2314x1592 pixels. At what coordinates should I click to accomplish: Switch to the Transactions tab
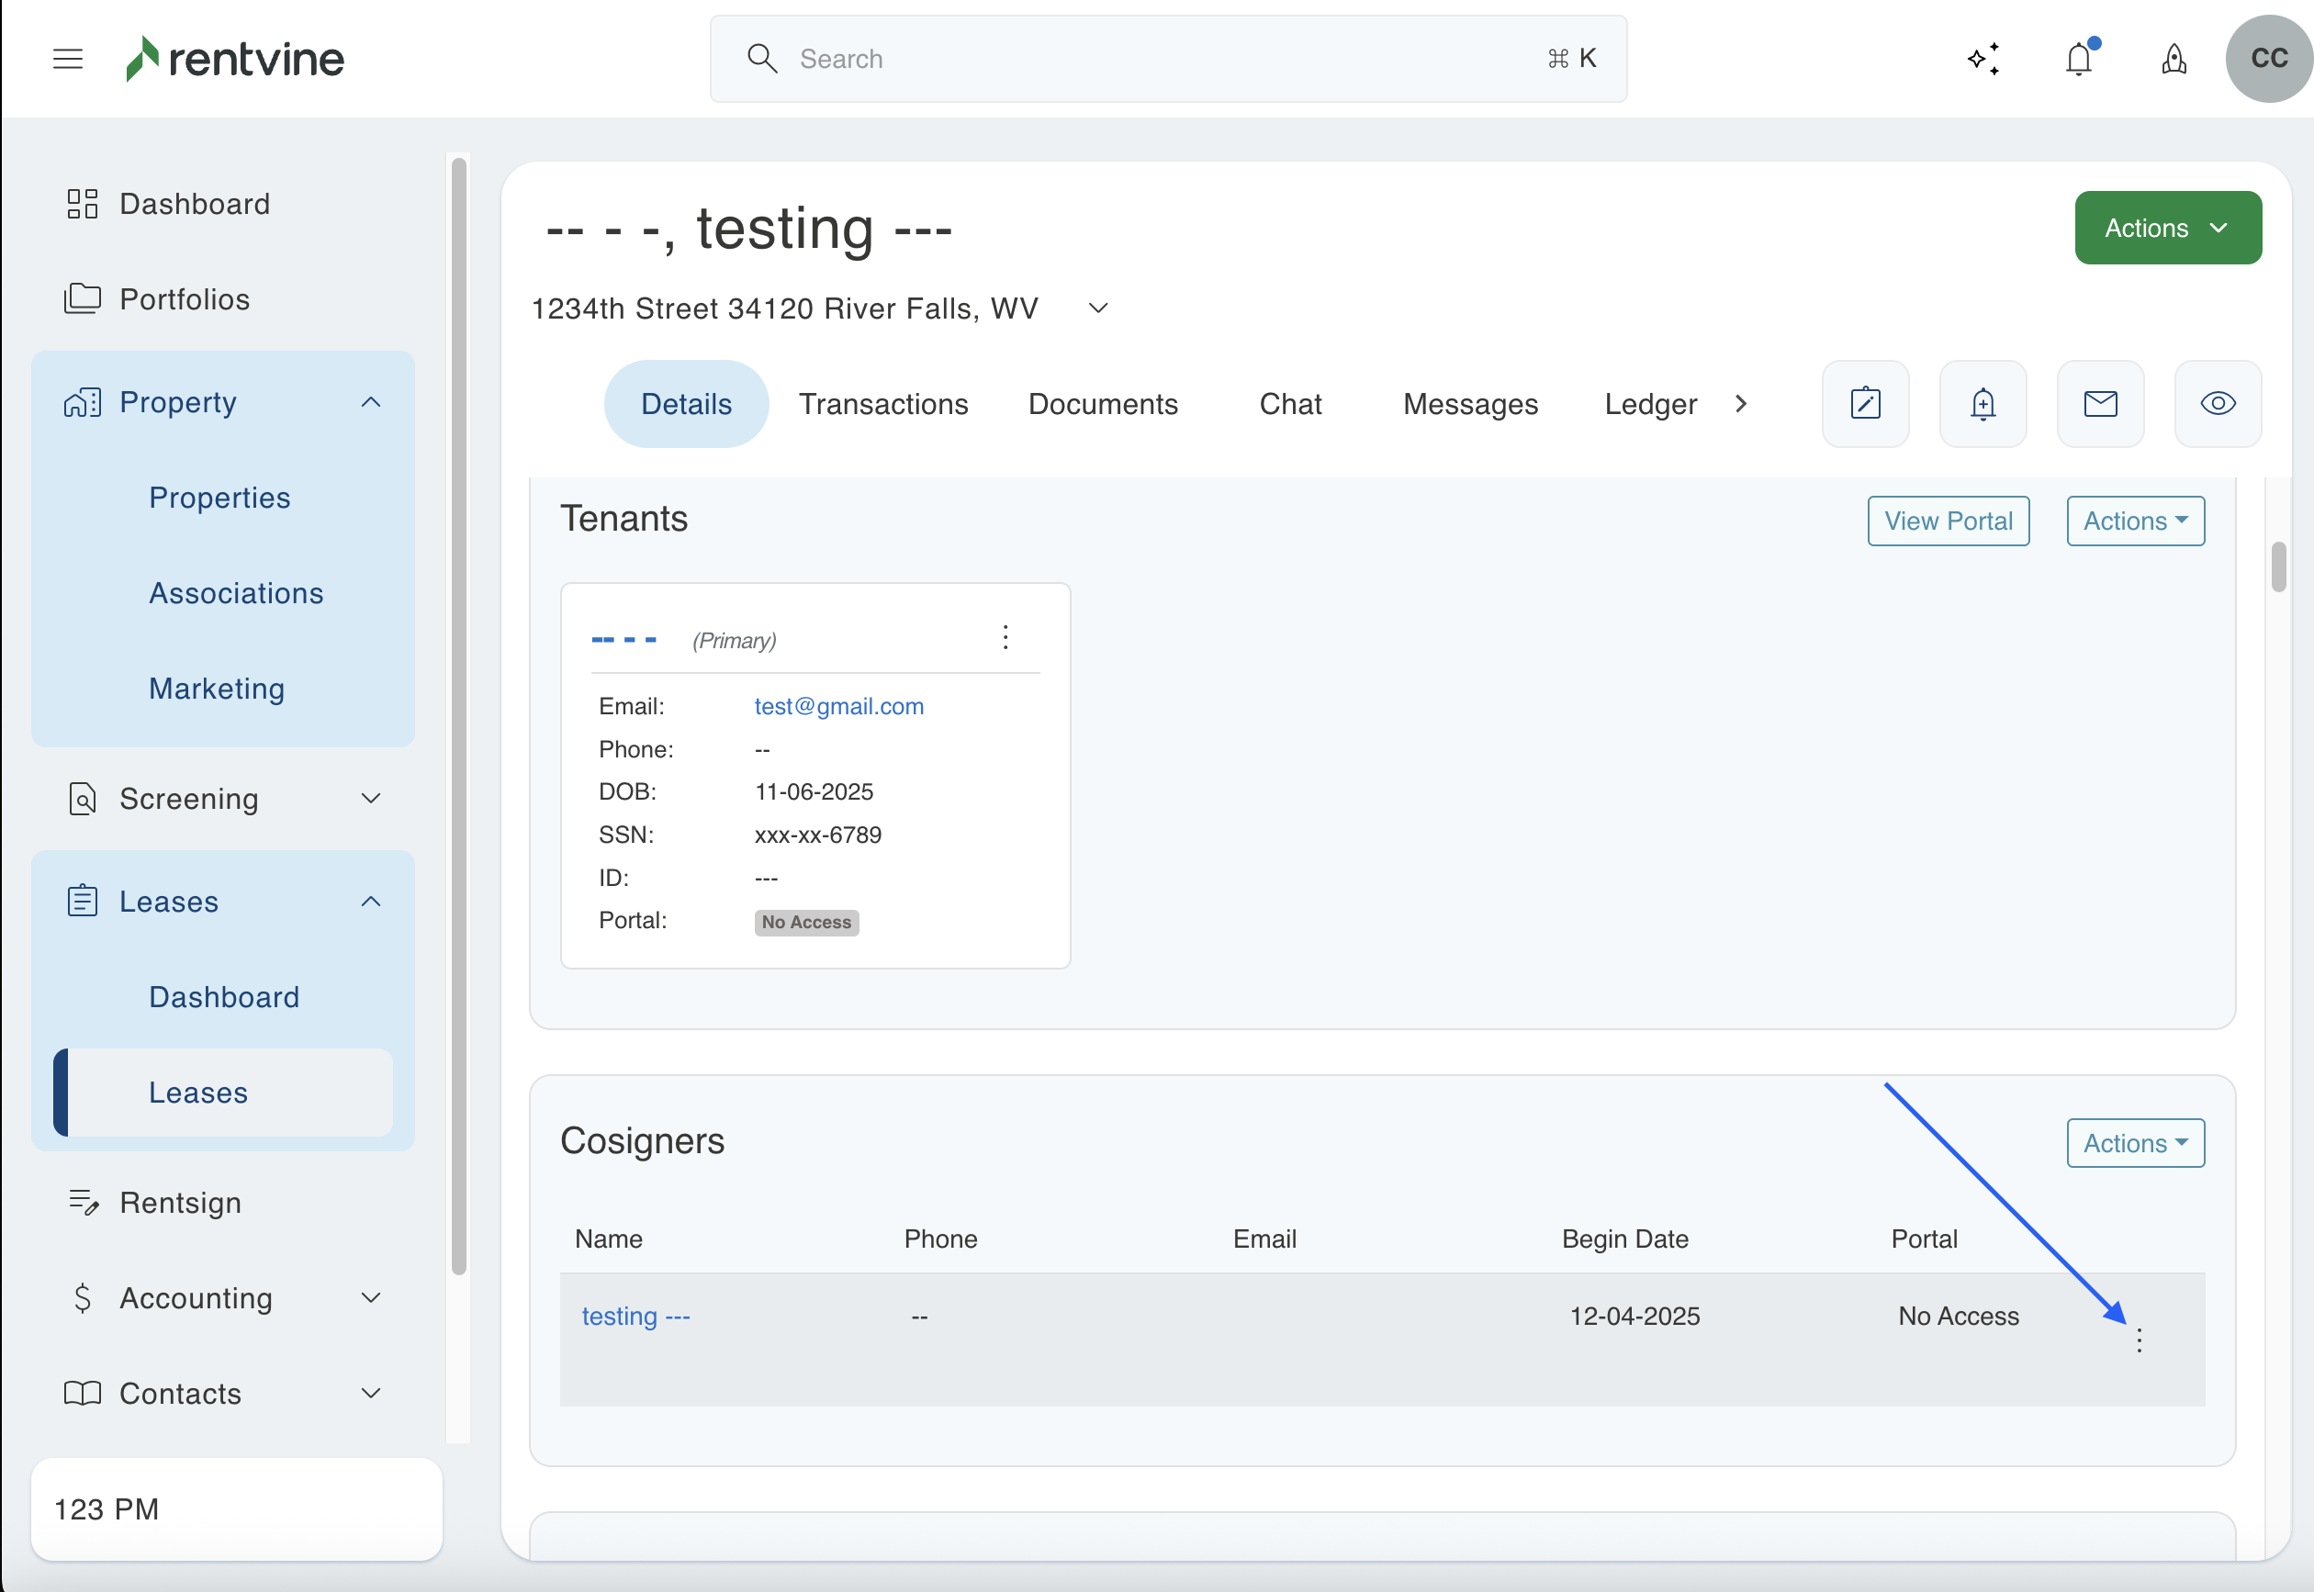(882, 404)
